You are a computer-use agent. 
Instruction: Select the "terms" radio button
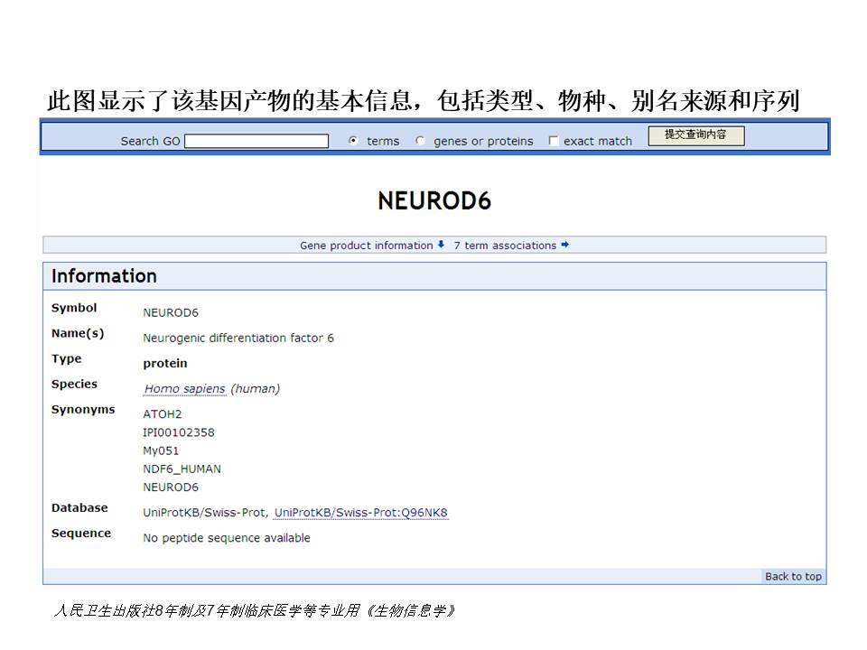click(x=353, y=141)
